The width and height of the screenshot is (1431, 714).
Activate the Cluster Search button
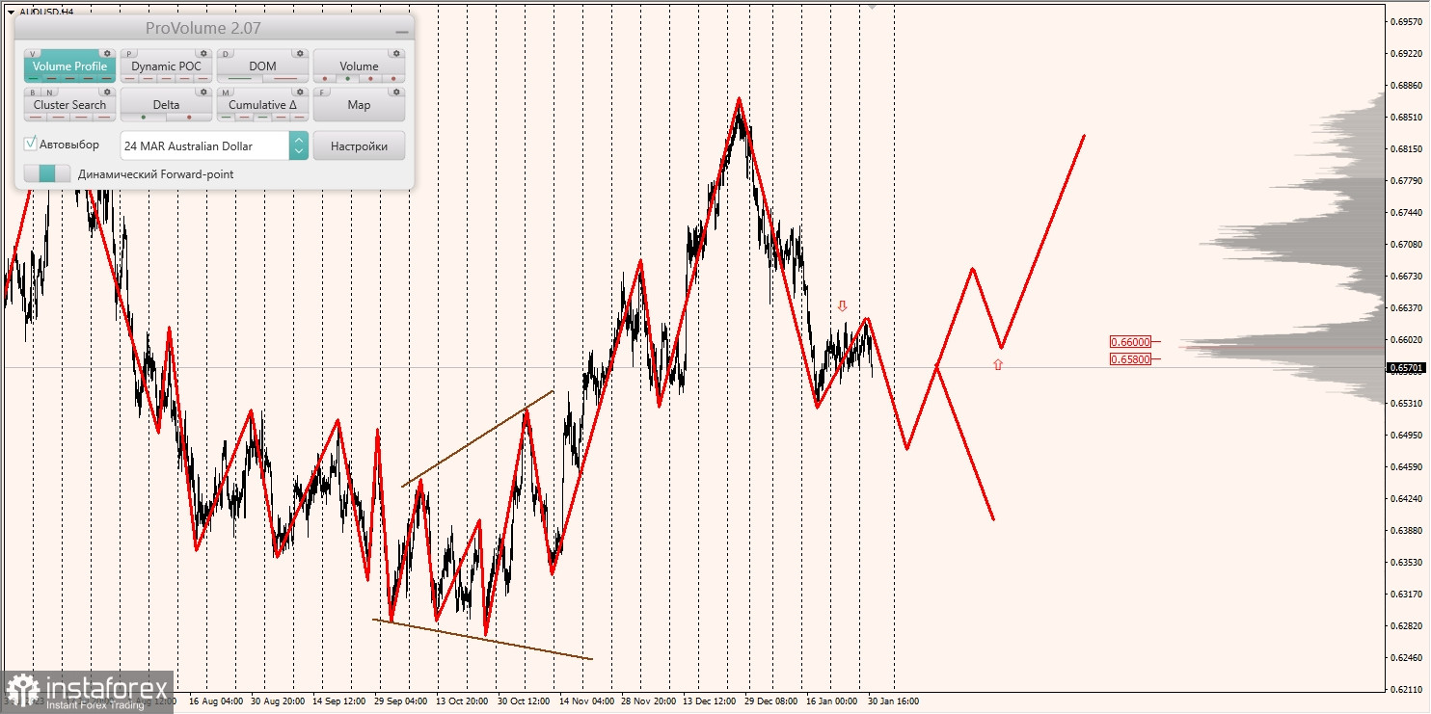pos(69,104)
